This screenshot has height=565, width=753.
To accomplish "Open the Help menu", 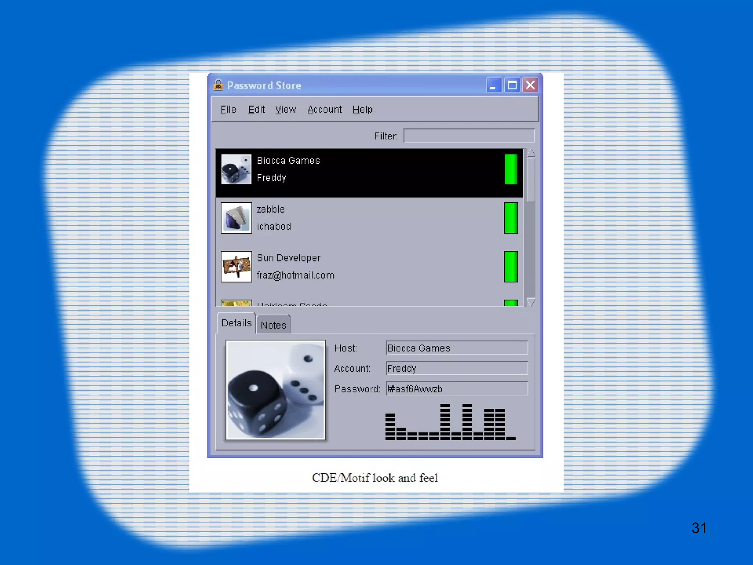I will [363, 110].
